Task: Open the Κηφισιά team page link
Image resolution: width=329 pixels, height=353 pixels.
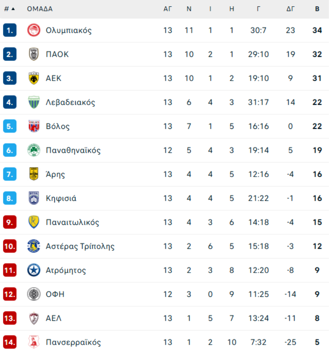Action: click(x=61, y=198)
